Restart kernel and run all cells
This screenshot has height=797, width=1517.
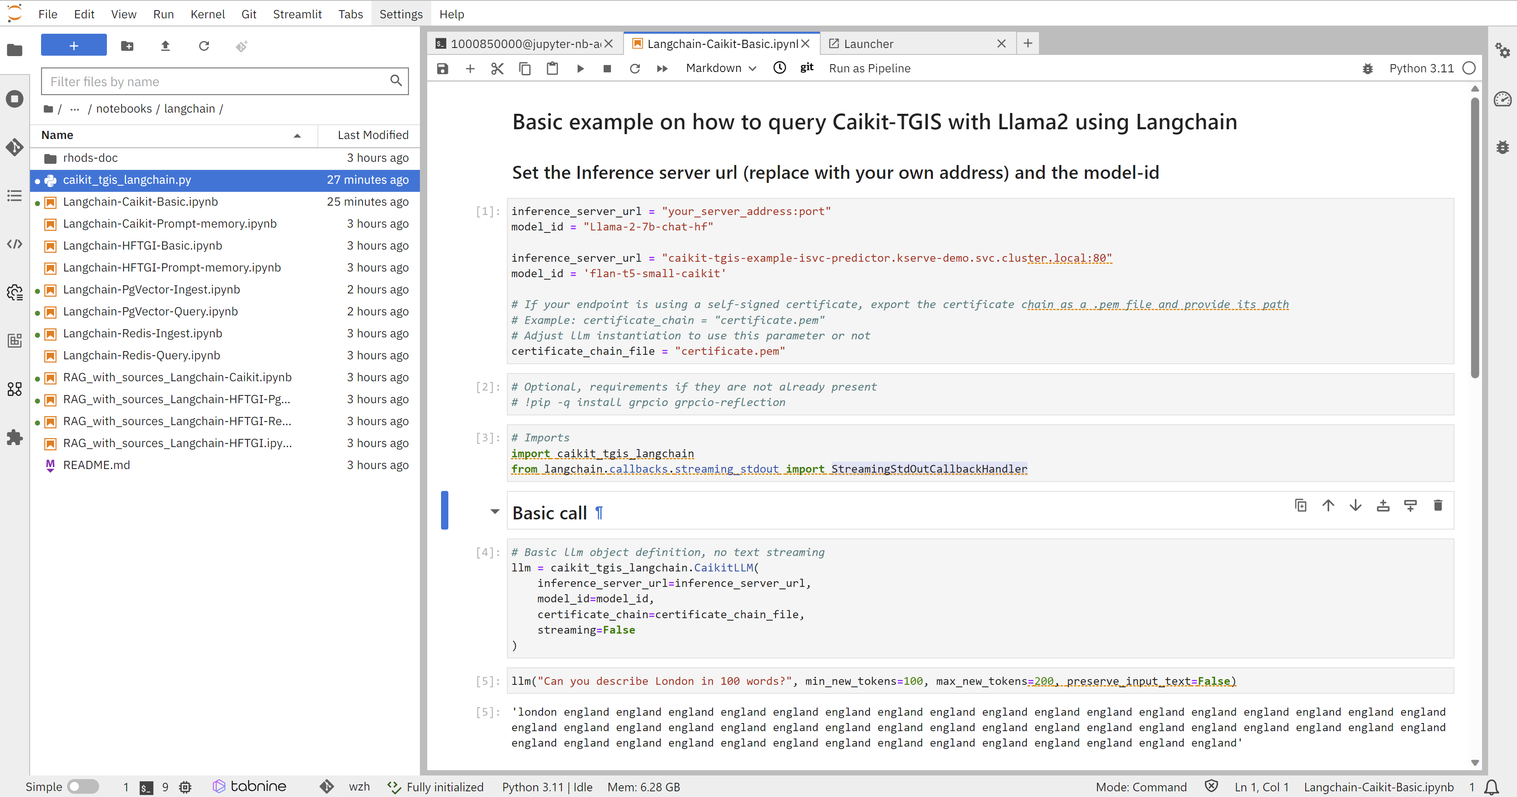[662, 68]
